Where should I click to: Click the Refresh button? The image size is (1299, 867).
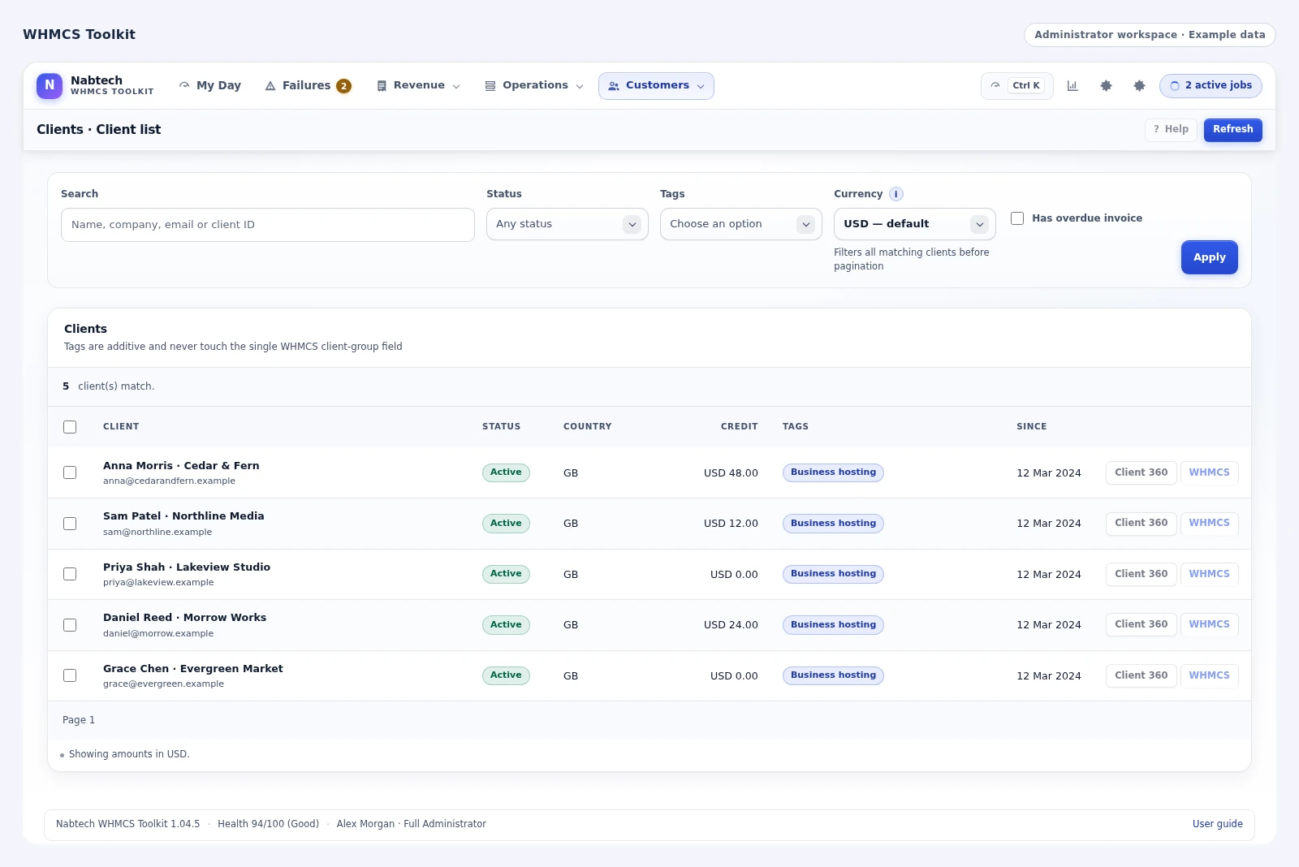click(1232, 129)
